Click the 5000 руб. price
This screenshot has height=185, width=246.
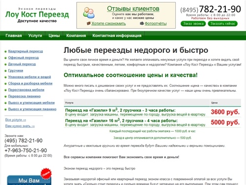225,122
